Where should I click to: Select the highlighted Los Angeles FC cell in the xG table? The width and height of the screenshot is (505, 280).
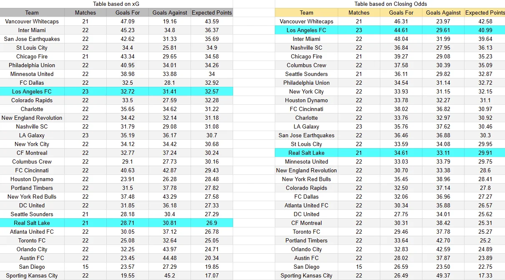(32, 91)
